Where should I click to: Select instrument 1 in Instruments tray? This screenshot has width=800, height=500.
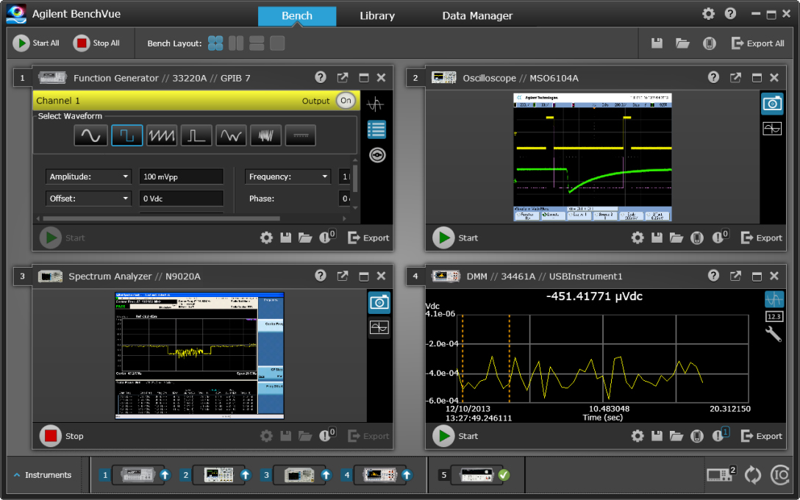coord(135,475)
